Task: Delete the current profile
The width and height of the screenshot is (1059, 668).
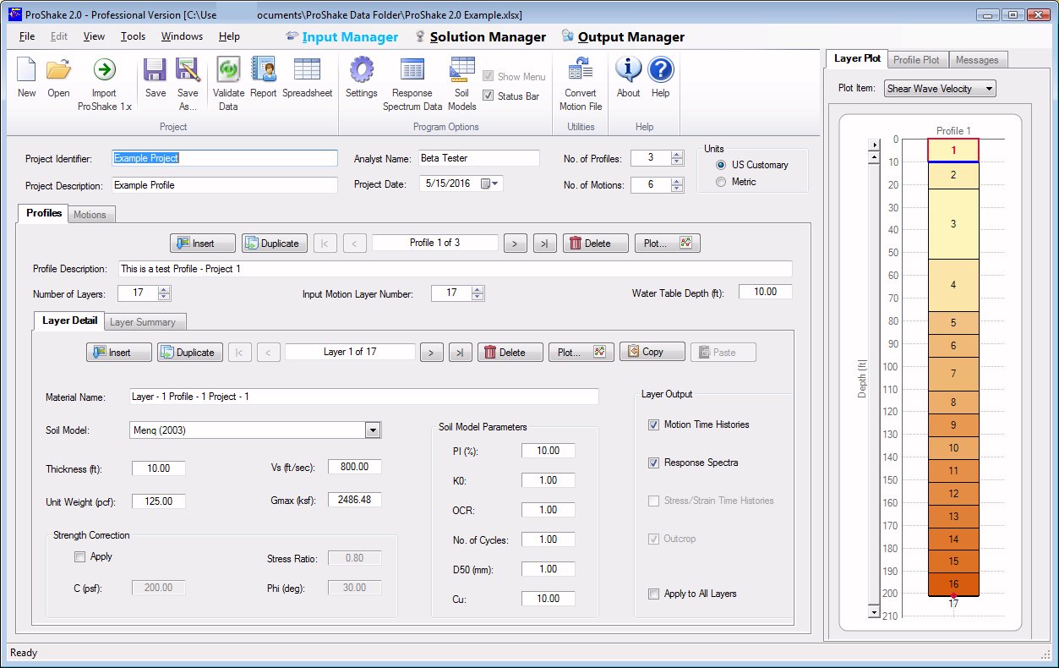Action: [596, 244]
